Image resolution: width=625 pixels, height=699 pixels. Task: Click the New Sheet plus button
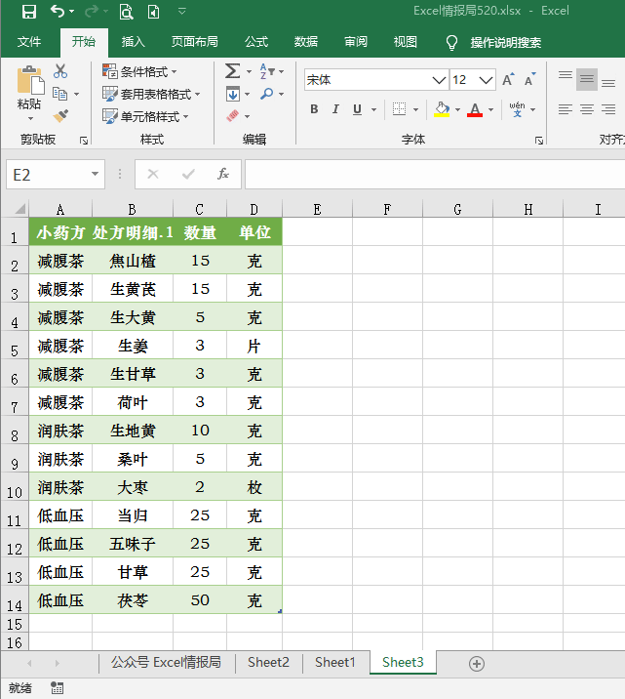coord(477,663)
